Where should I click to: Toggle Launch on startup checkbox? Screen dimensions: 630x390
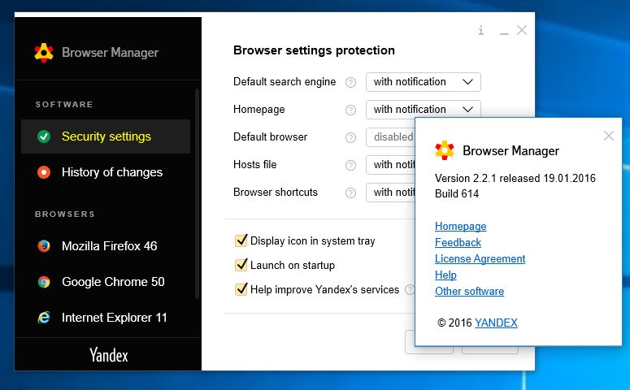point(241,265)
